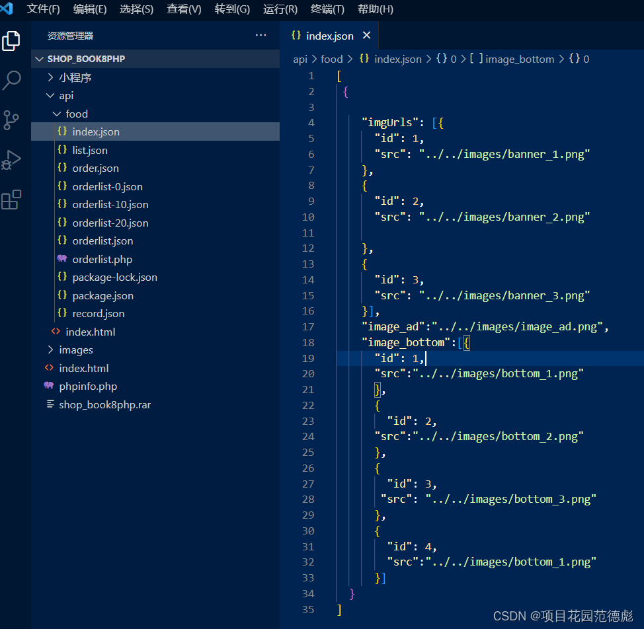
Task: Close the index.json editor tab
Action: point(366,36)
